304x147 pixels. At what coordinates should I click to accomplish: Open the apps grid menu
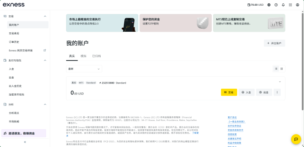click(x=290, y=5)
